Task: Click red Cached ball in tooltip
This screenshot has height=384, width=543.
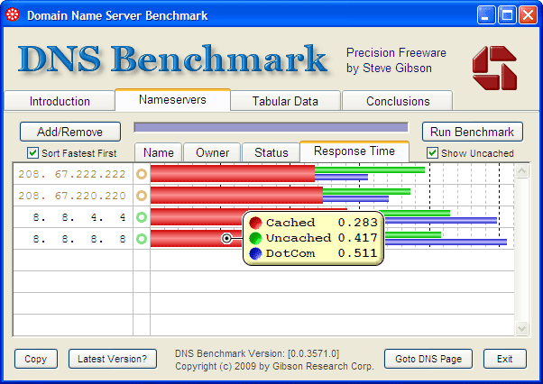Action: point(255,223)
